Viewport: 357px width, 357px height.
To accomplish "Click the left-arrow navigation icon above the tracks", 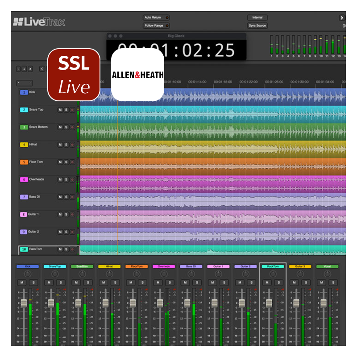I will pos(42,69).
